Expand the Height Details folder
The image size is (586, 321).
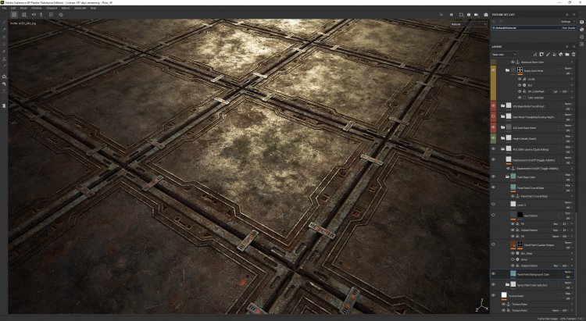502,138
